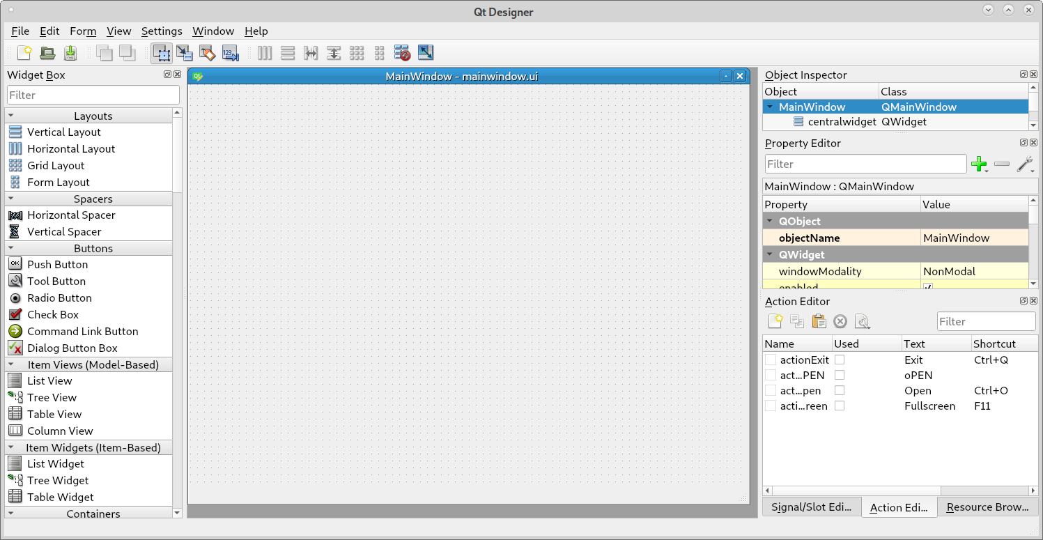Collapse the Spacers category
The width and height of the screenshot is (1043, 540).
tap(12, 199)
